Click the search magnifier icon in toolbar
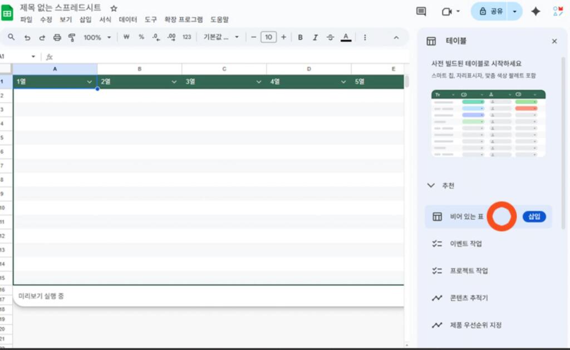570x350 pixels. (11, 37)
